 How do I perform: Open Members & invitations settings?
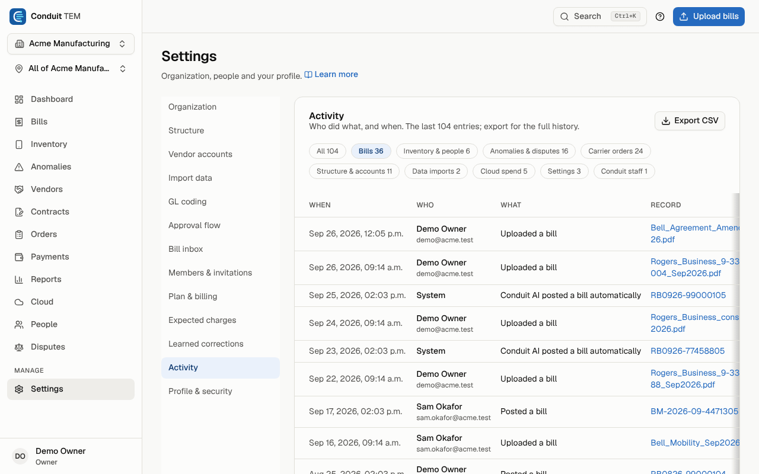coord(221,273)
